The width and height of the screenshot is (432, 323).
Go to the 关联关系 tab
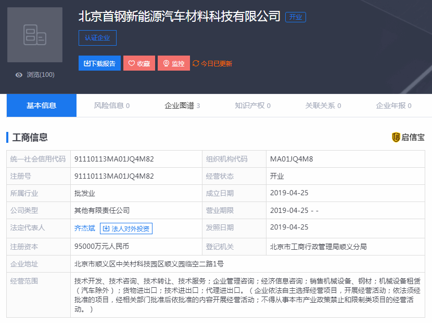323,105
